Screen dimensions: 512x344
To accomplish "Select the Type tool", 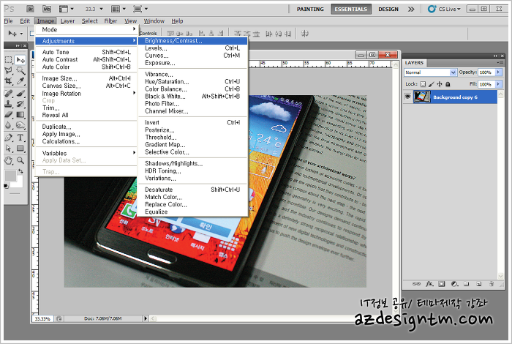I will pyautogui.click(x=20, y=138).
